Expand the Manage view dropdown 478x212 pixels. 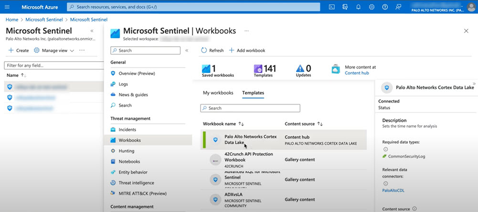point(54,51)
